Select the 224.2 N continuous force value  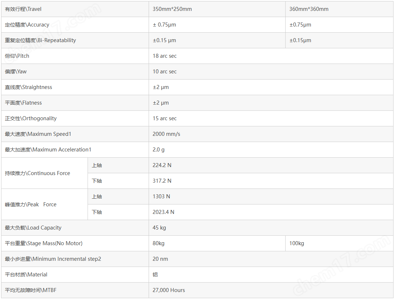coord(162,165)
